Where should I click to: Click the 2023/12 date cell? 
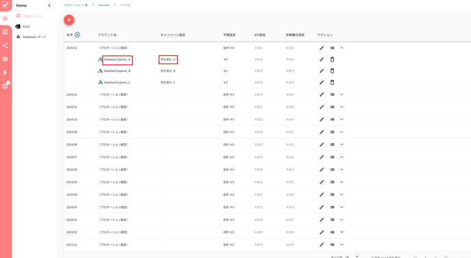tap(72, 245)
